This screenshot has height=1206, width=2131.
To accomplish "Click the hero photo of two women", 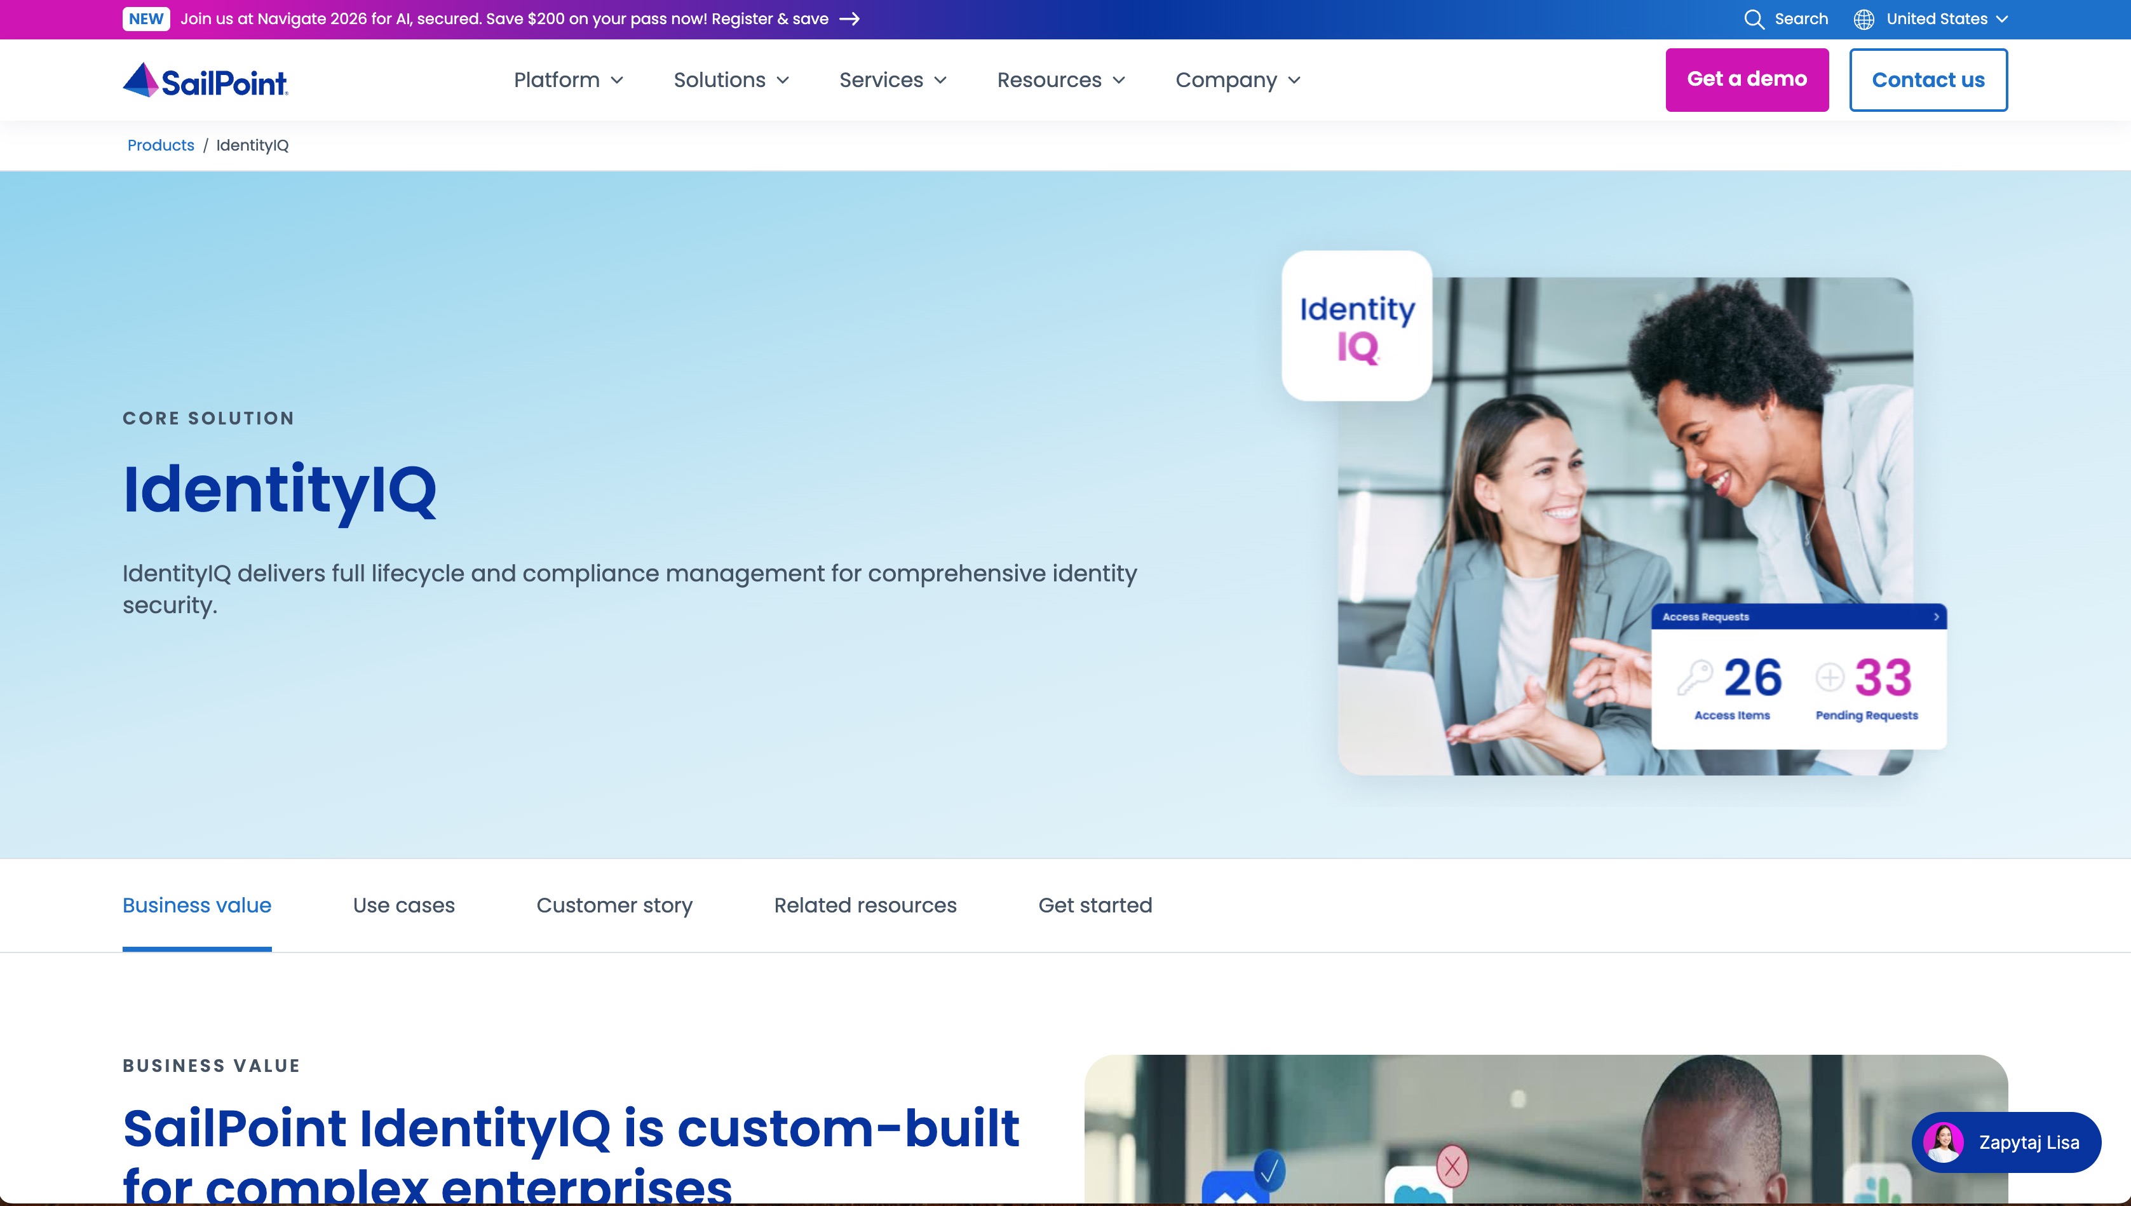I will point(1625,526).
